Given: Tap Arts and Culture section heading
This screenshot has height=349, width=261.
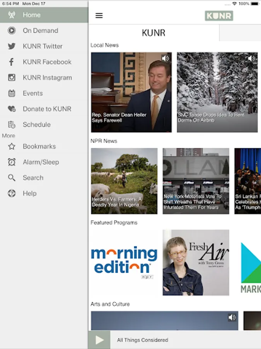Looking at the screenshot, I should 110,304.
